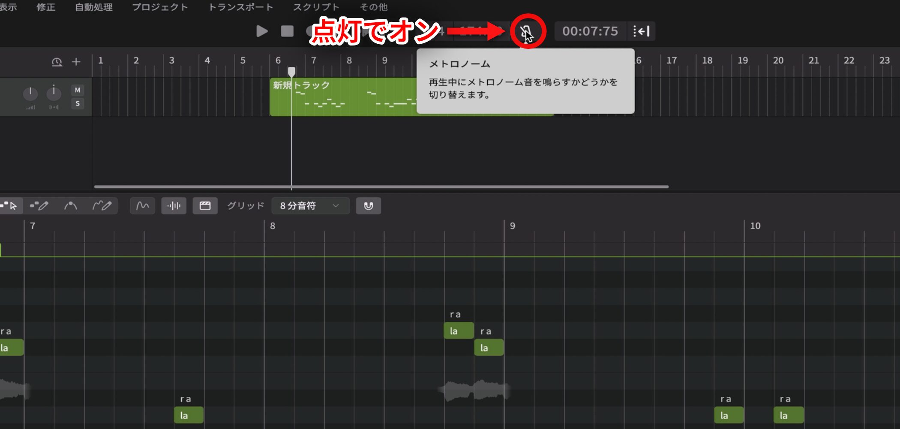
Task: Select the pitch curve arc tool
Action: click(x=70, y=206)
